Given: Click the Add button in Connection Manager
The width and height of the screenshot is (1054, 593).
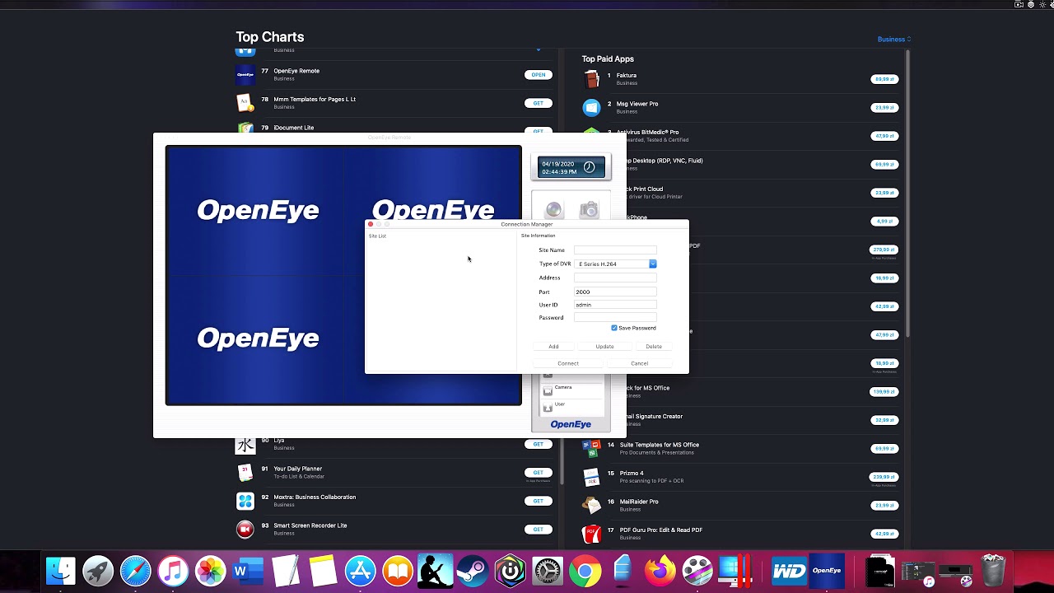Looking at the screenshot, I should 553,347.
